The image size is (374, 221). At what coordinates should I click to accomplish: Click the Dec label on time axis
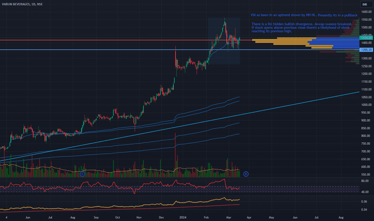point(161,217)
